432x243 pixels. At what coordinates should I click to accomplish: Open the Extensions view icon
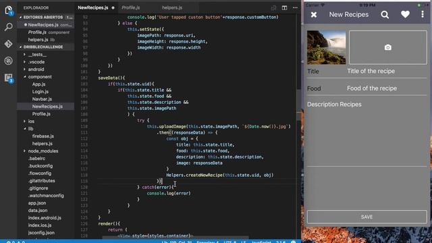8,78
